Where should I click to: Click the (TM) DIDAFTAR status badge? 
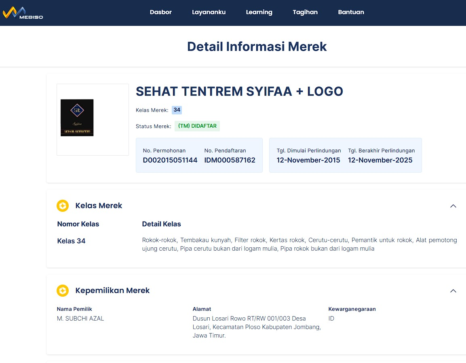(197, 126)
